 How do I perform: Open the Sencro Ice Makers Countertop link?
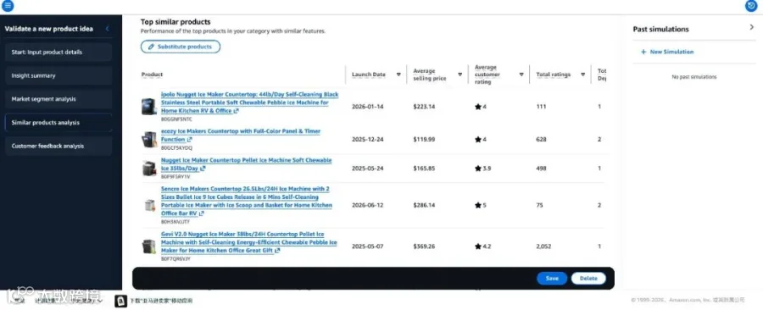click(x=247, y=201)
